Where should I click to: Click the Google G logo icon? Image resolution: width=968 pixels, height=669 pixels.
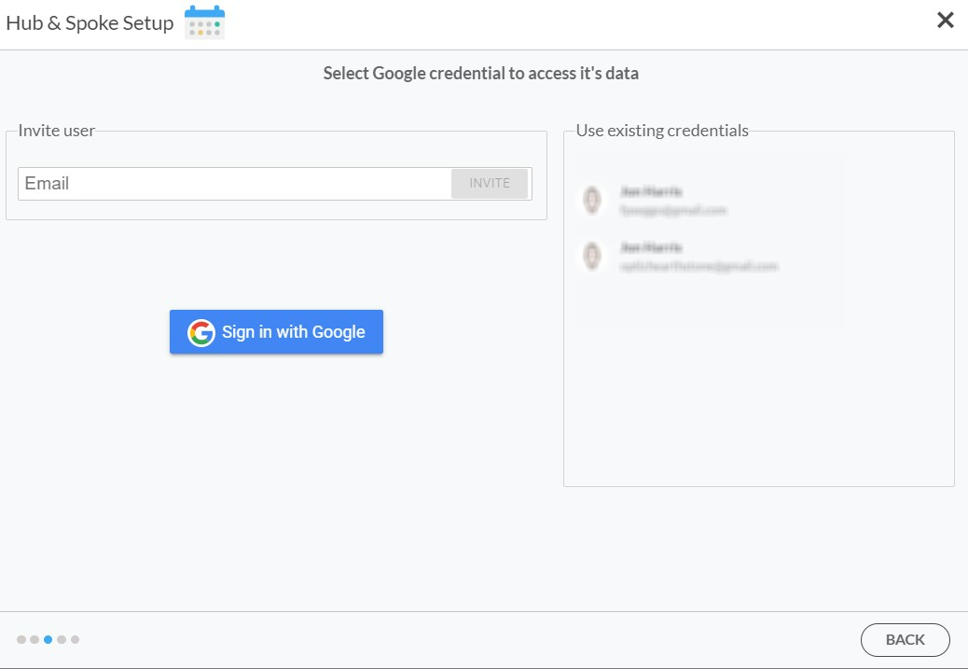(x=201, y=332)
